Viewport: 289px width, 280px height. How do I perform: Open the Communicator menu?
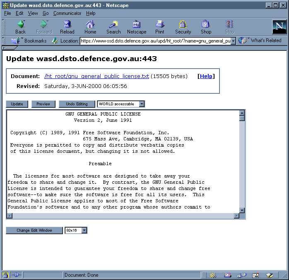[67, 13]
